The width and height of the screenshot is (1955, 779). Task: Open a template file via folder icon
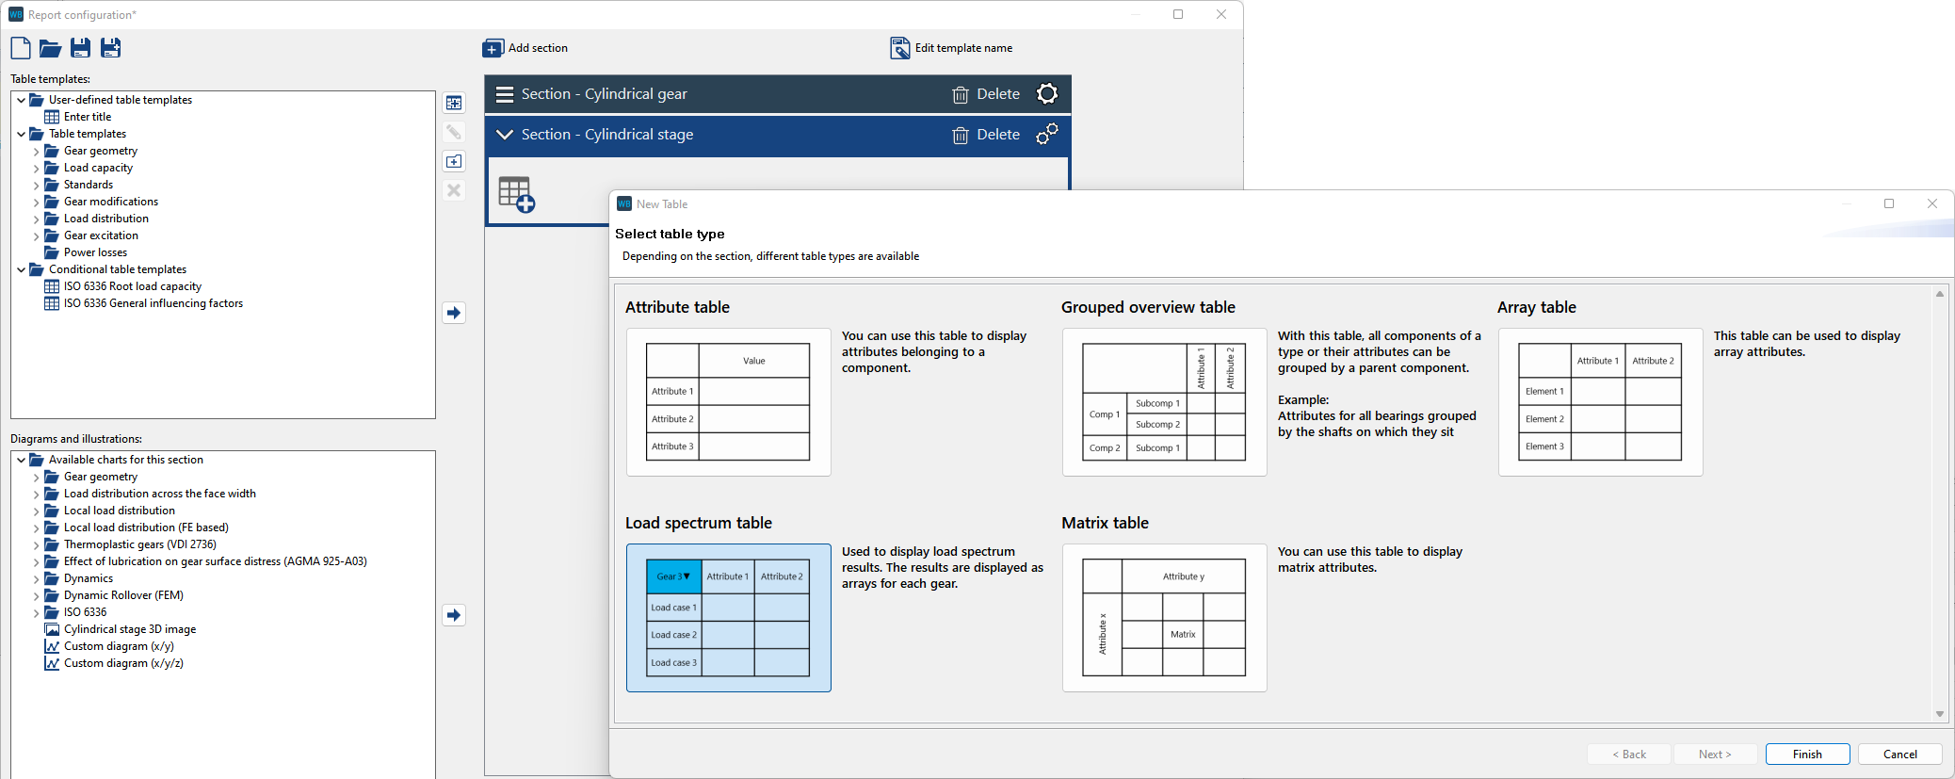pos(51,48)
